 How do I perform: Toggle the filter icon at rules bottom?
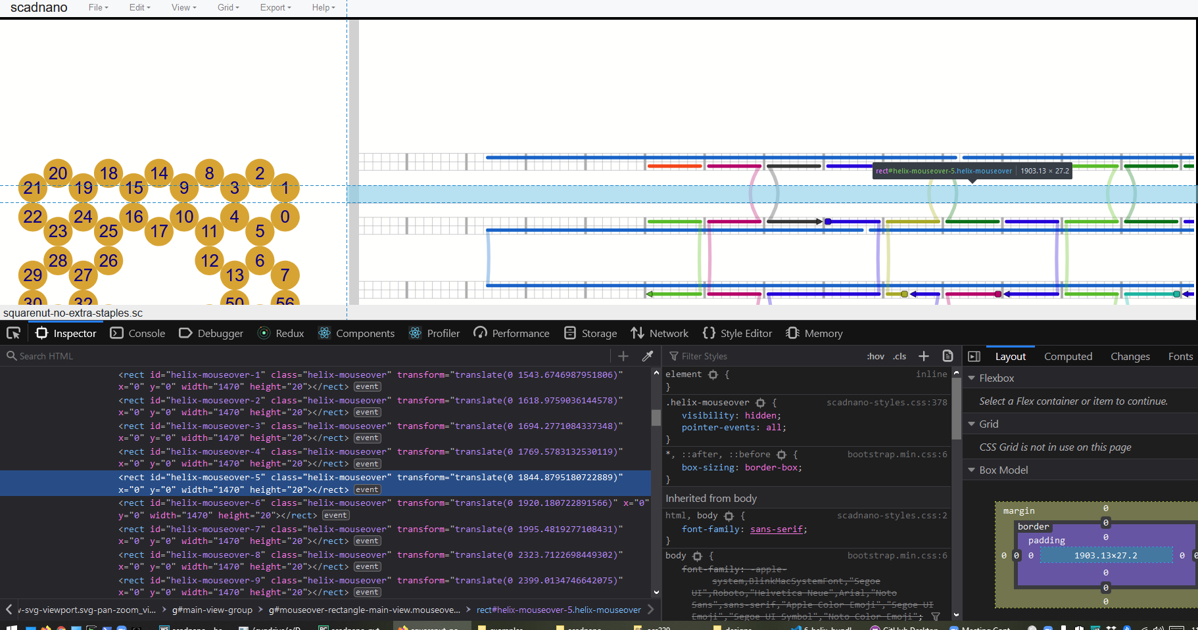point(935,616)
